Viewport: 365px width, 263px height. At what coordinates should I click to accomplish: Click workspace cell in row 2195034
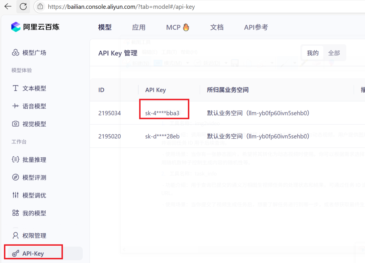258,113
